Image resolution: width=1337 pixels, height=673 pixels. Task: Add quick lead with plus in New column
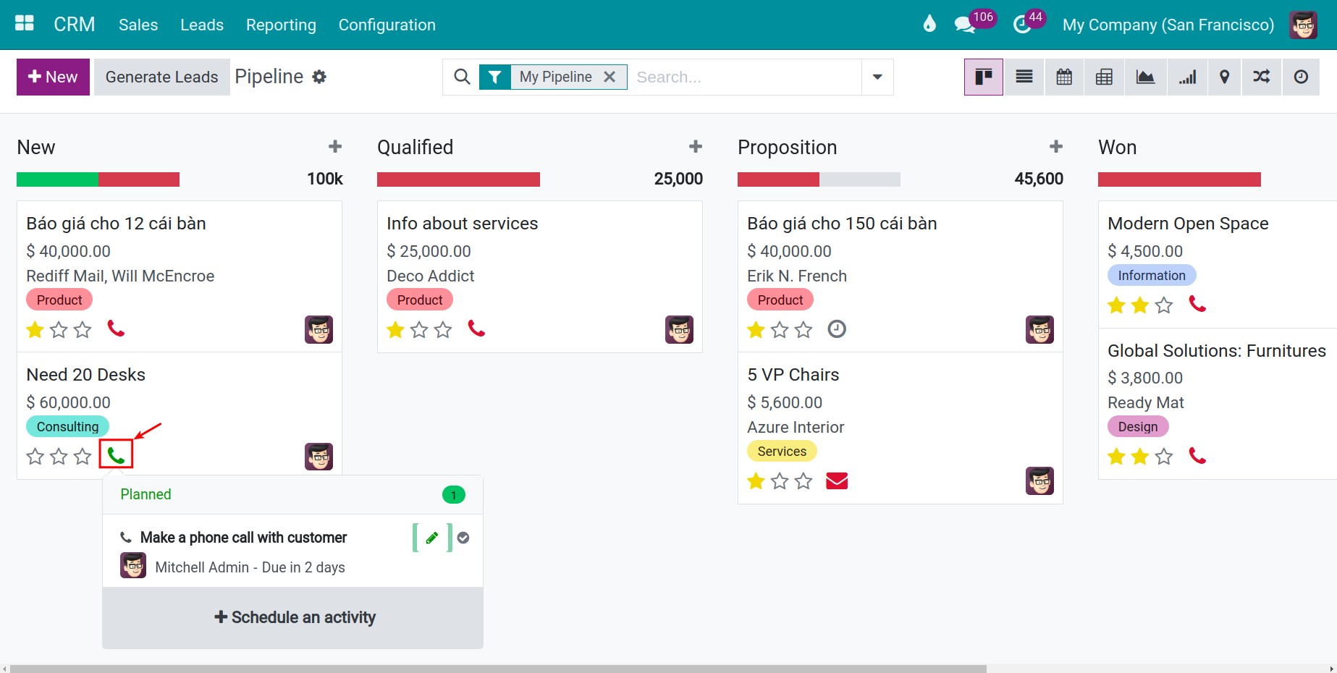pos(335,147)
